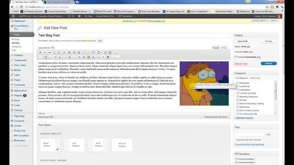
Task: Check the Networking category
Action: 237,107
